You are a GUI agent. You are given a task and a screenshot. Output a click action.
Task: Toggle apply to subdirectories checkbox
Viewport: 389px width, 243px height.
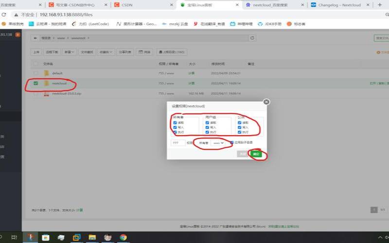[x=232, y=142]
